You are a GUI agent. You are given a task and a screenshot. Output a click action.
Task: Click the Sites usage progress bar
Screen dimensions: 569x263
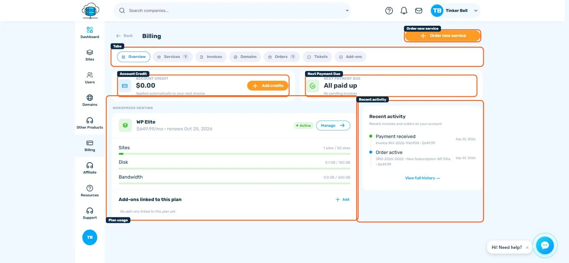coord(234,154)
